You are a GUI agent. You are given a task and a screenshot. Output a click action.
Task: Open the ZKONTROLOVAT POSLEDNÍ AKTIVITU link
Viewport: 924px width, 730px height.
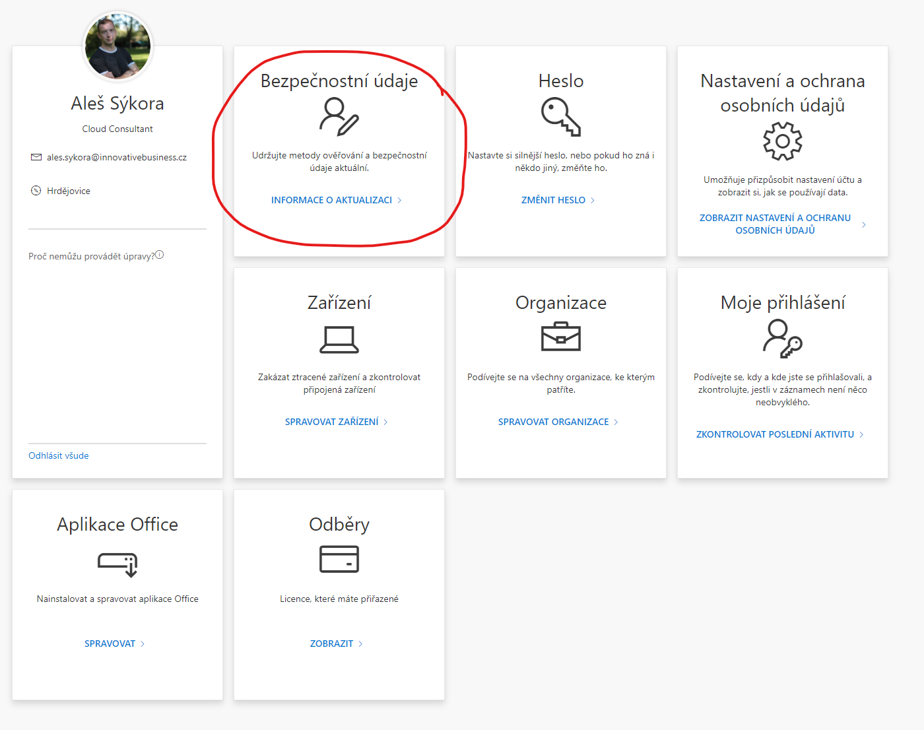tap(775, 434)
